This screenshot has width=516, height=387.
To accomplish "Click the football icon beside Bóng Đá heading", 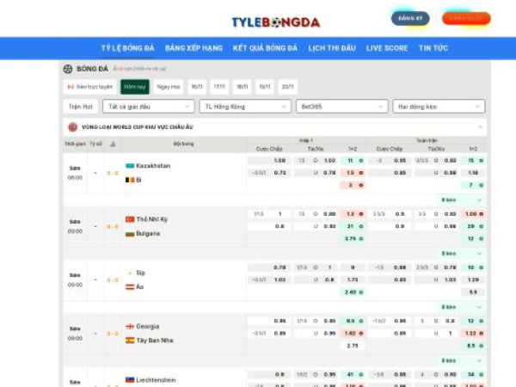I will coord(68,69).
